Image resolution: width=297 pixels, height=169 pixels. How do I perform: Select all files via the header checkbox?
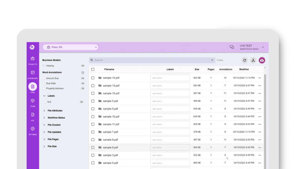point(93,69)
